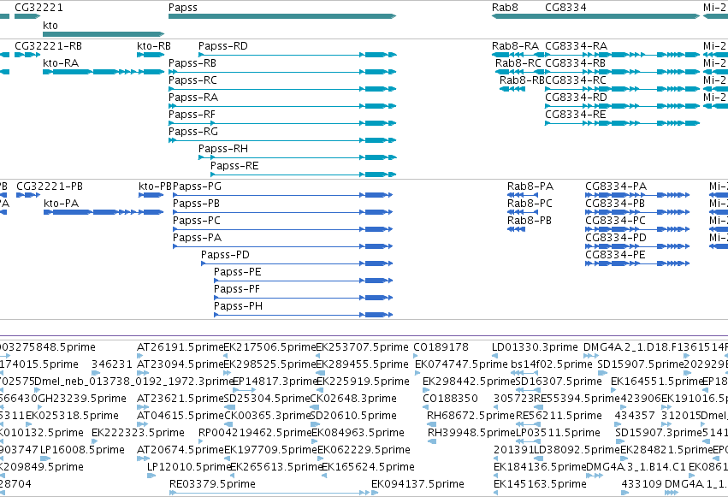Select the RE03379.5prime EST label
Viewport: 728px width, 497px height.
click(212, 484)
